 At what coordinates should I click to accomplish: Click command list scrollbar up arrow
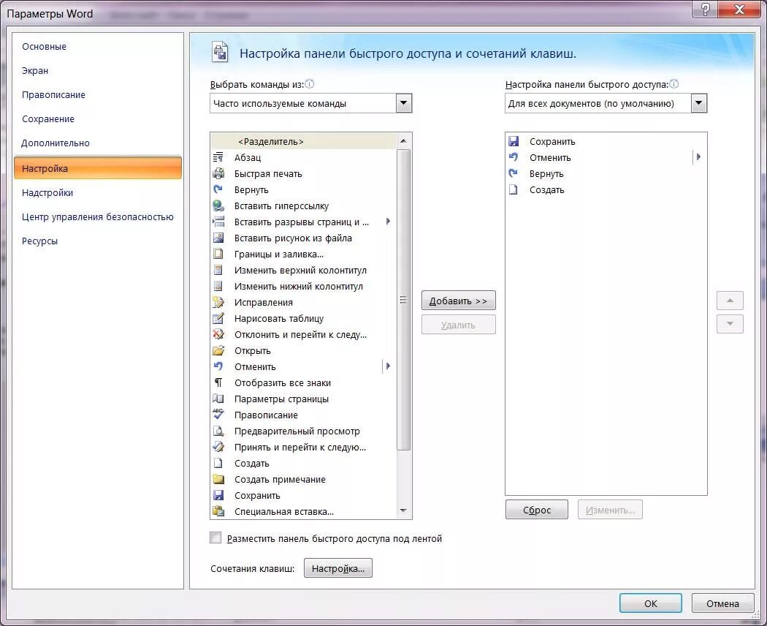point(403,141)
